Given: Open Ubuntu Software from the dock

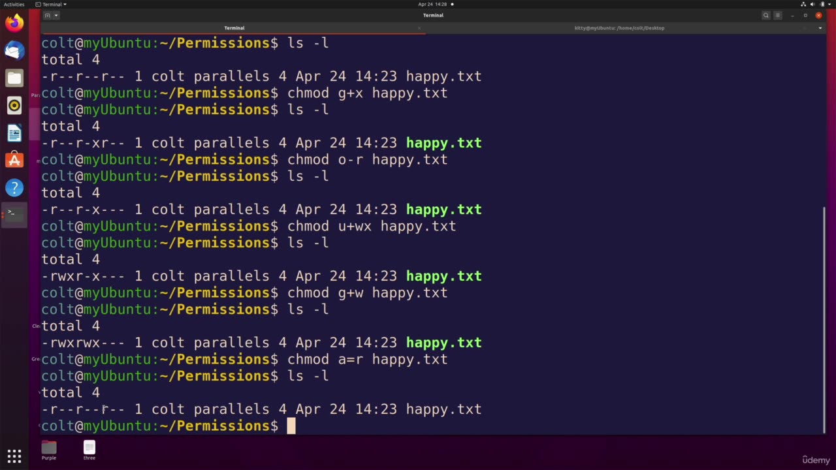Looking at the screenshot, I should (x=14, y=160).
